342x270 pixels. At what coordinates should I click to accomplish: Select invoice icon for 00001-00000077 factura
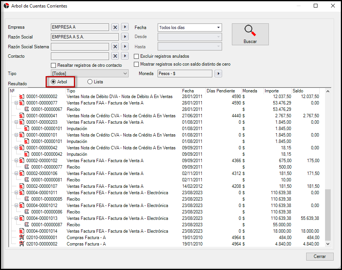[x=21, y=103]
